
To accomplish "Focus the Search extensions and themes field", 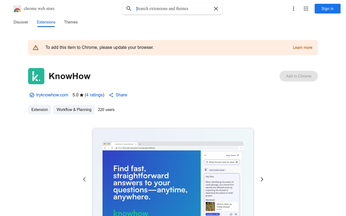I will (x=173, y=9).
